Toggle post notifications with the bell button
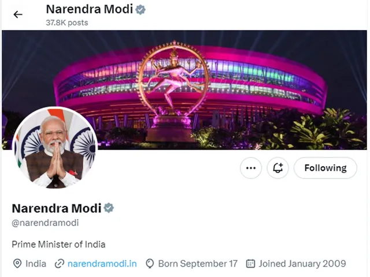 pos(278,168)
